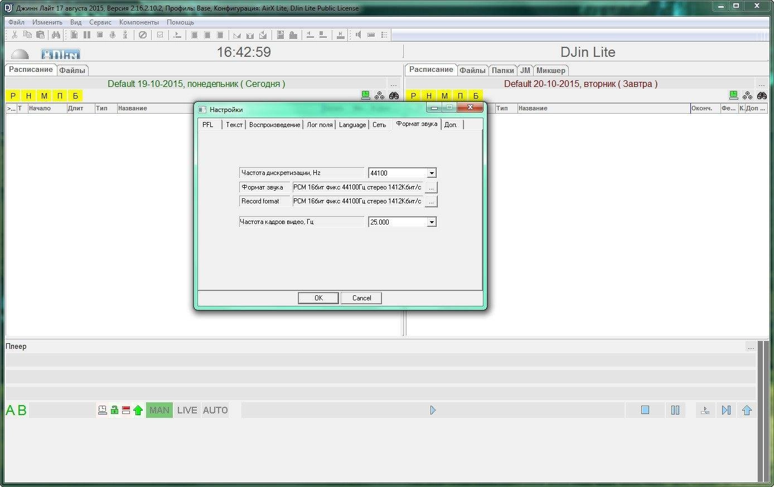Click yellow Б button in tomorrow's schedule
774x487 pixels.
click(476, 96)
